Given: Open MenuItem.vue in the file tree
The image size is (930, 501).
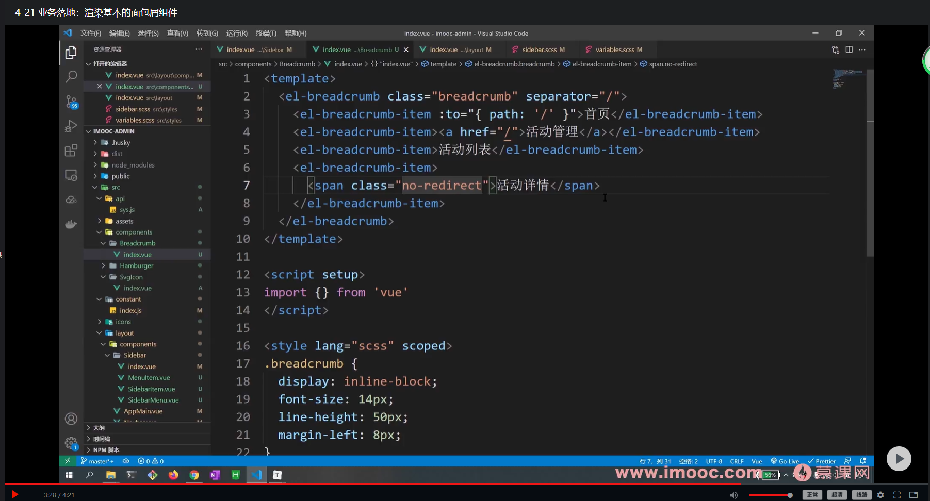Looking at the screenshot, I should tap(149, 378).
